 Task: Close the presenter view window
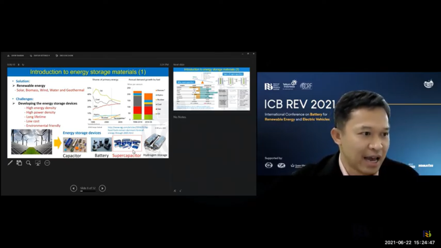click(x=254, y=54)
